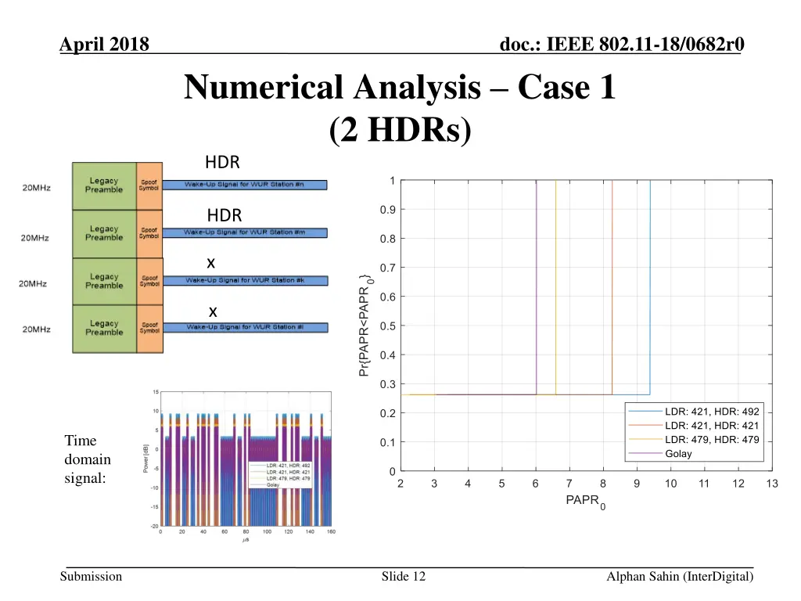
Task: Click the IEEE 802.11-18/0682r0 document number
Action: 621,45
